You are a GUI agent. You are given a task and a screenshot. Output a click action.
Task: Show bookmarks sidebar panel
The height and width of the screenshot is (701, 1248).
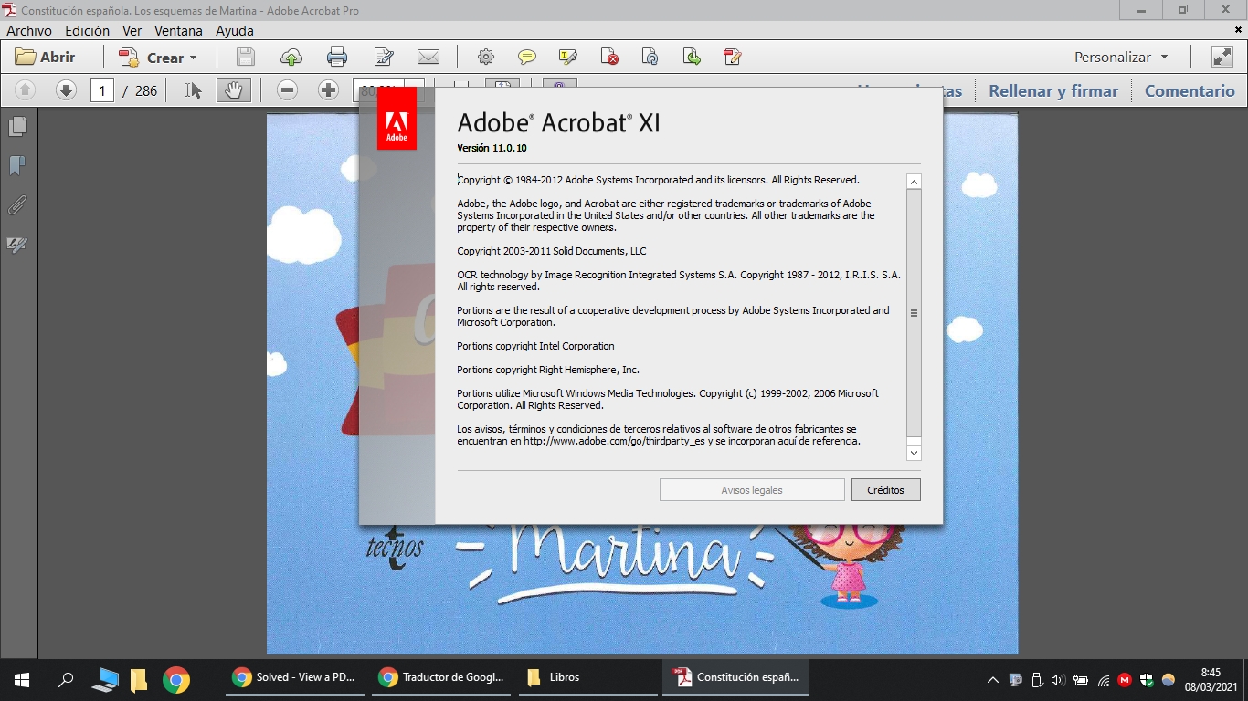click(17, 165)
